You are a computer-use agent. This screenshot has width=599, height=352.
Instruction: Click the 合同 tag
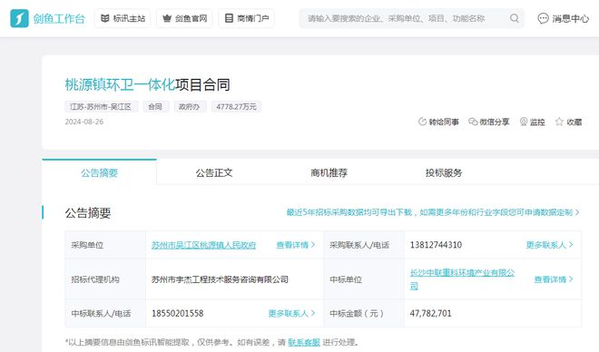click(x=155, y=106)
